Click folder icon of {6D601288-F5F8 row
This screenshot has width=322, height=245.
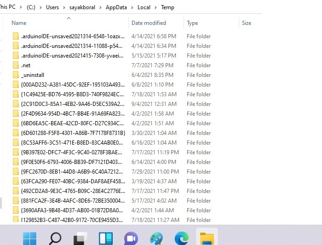pyautogui.click(x=16, y=133)
